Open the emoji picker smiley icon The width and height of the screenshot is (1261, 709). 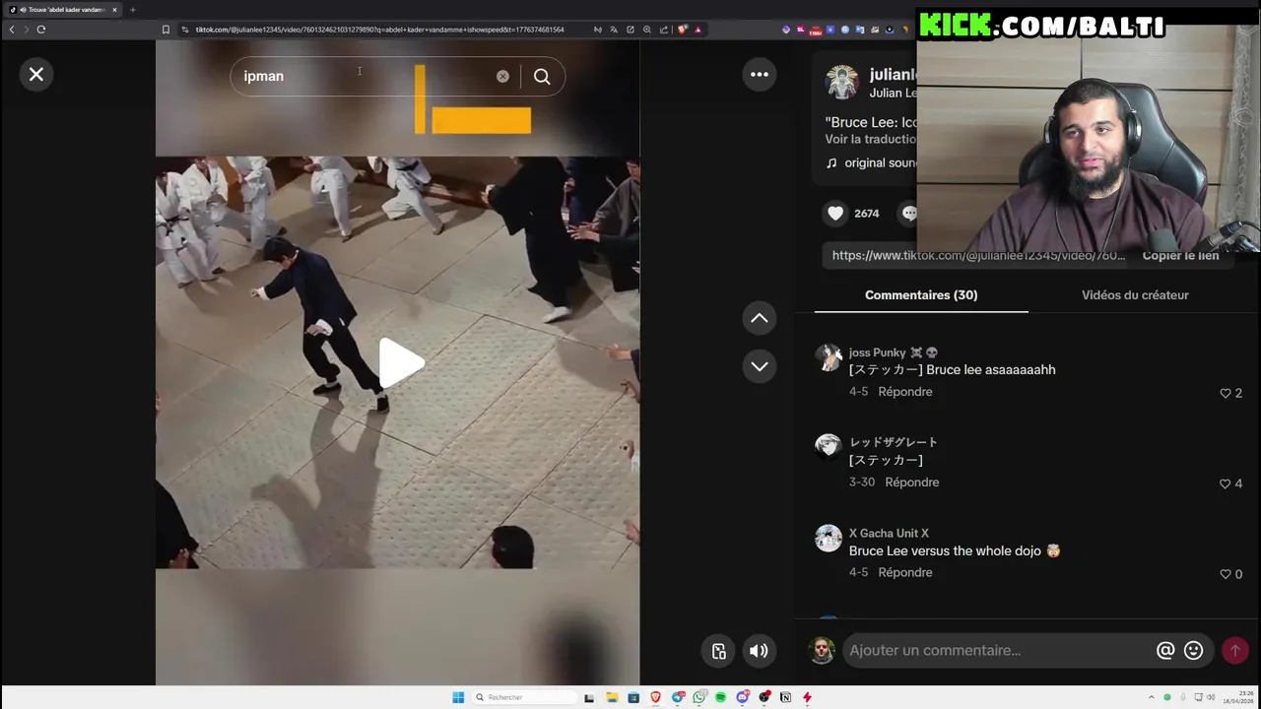pos(1193,650)
